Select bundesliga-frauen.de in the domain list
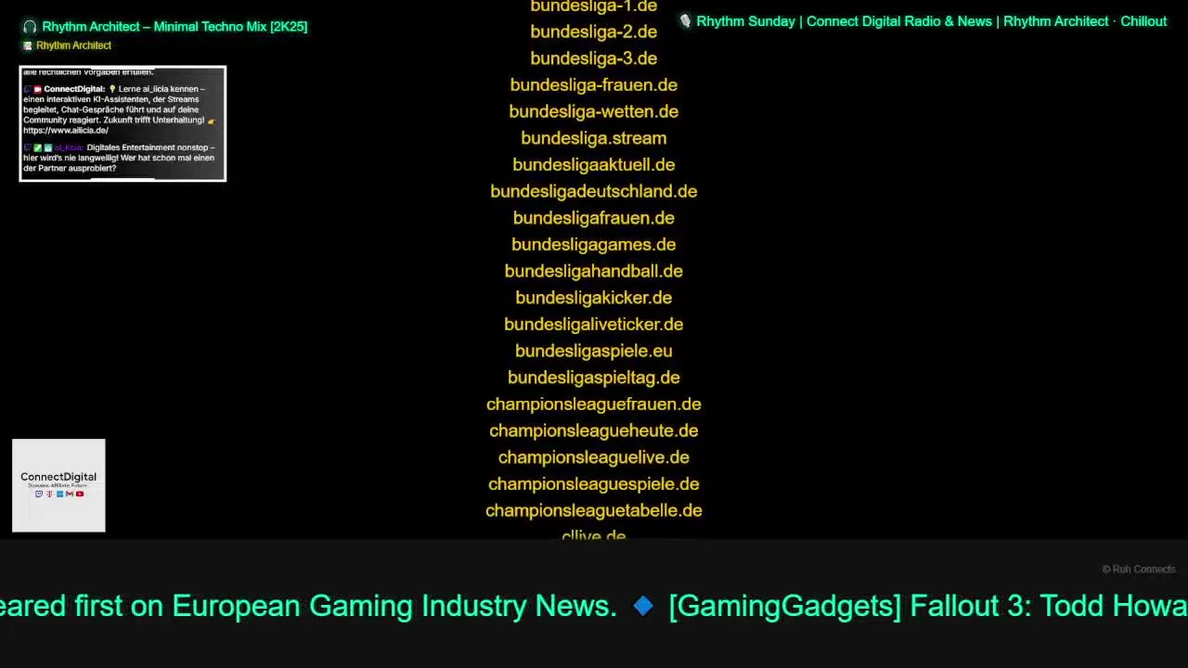This screenshot has height=668, width=1188. 594,85
